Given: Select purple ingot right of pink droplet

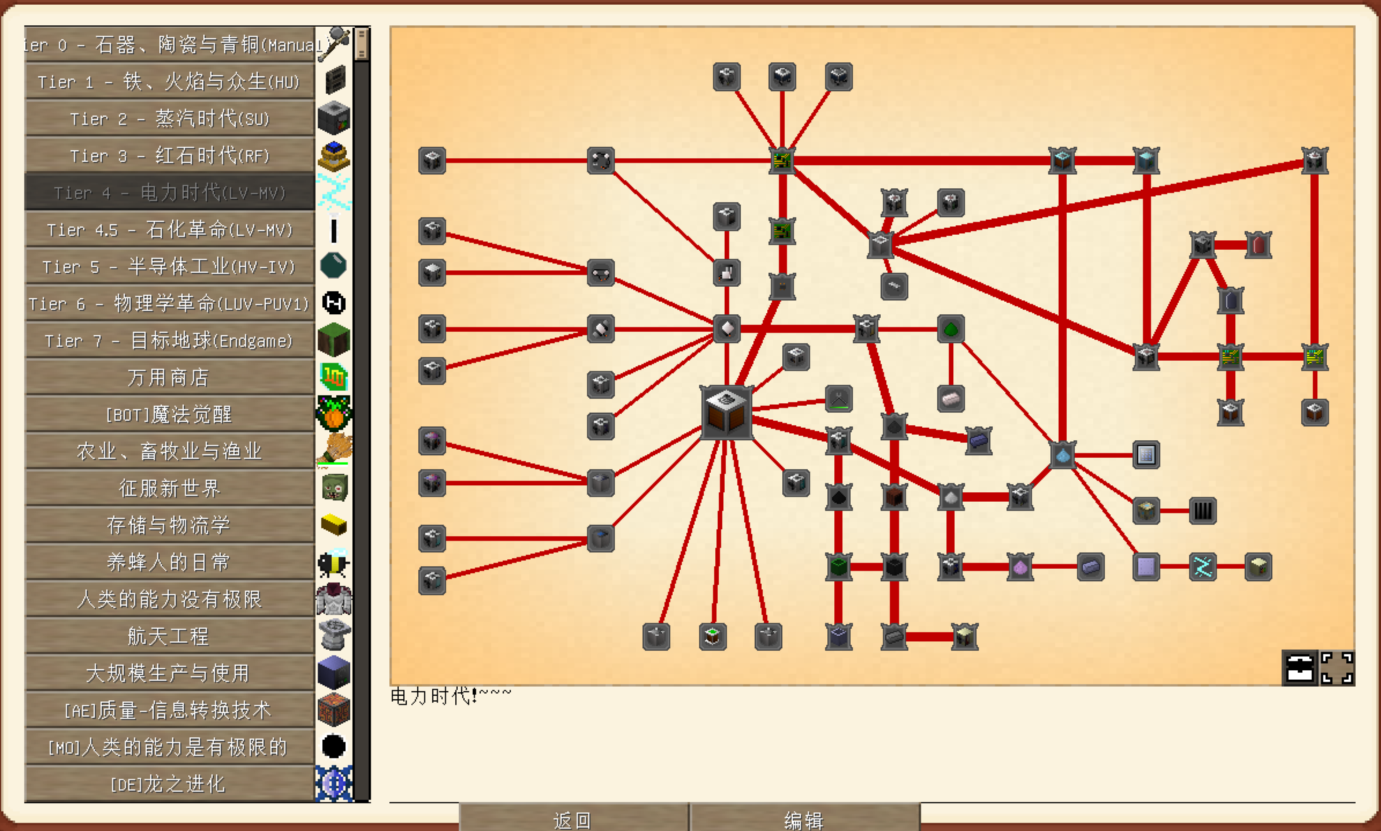Looking at the screenshot, I should tap(1090, 567).
